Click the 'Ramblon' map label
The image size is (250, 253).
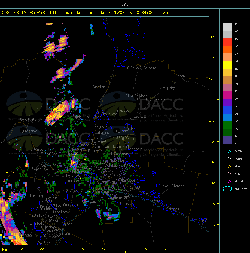pyautogui.click(x=99, y=87)
